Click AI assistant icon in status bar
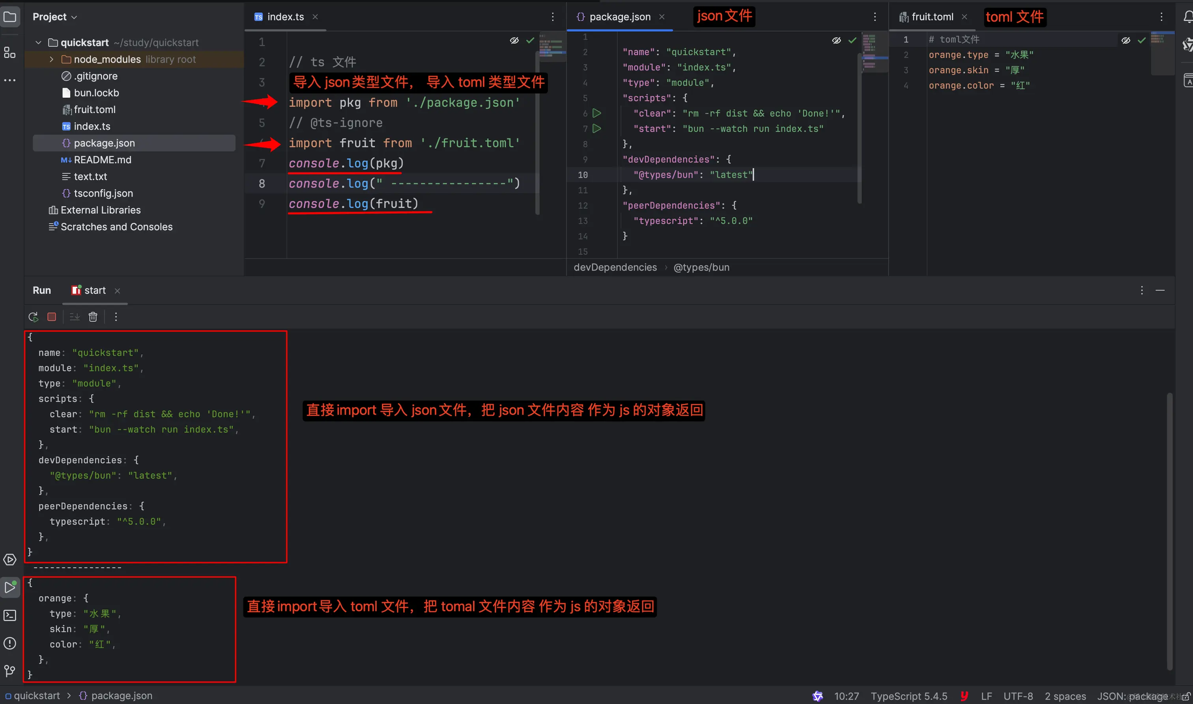The width and height of the screenshot is (1193, 704). [x=818, y=696]
